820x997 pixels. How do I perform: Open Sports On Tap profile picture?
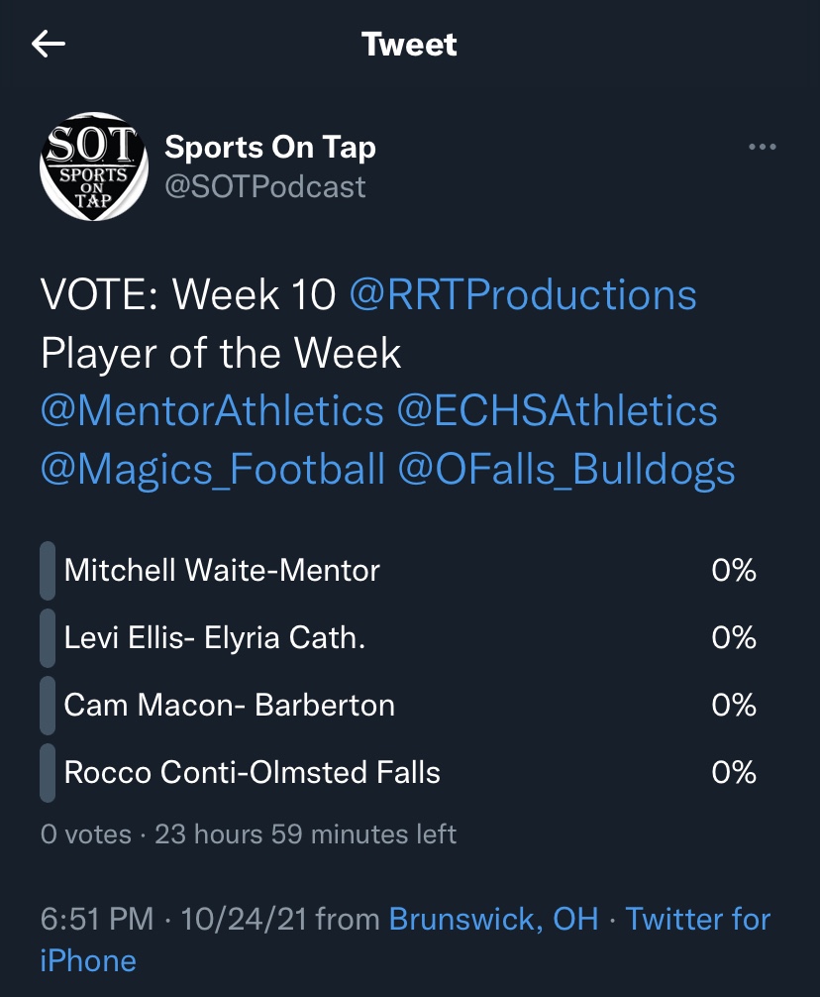pyautogui.click(x=88, y=166)
